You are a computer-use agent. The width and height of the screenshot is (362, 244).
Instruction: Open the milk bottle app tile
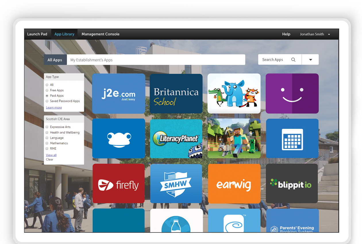coord(176,220)
